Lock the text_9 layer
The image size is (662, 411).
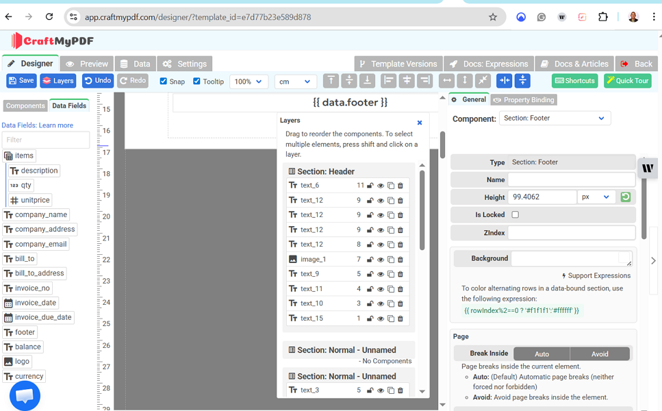click(x=370, y=274)
